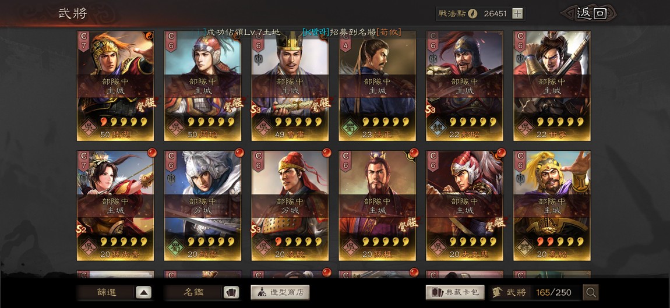Screen dimensions: 670x308
Task: Select the 周瑜 general card
Action: coord(203,86)
